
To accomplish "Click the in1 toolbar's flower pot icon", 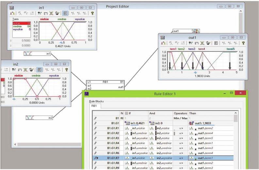I will coord(57,13).
